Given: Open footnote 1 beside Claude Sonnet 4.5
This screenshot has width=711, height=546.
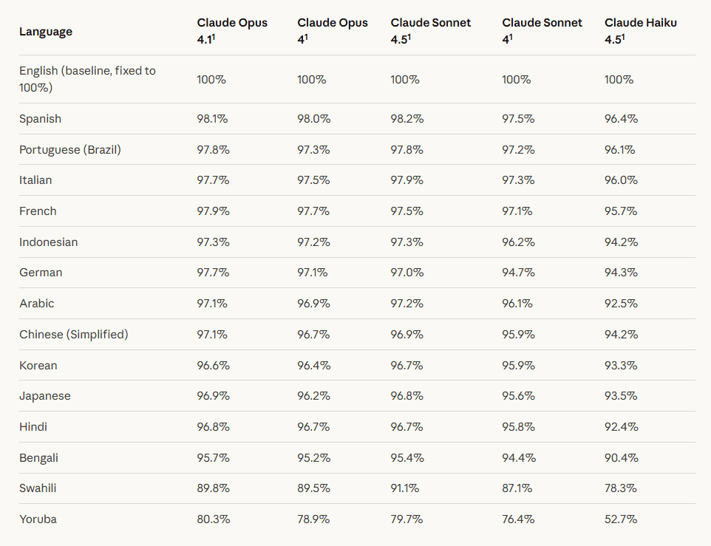Looking at the screenshot, I should [x=410, y=36].
